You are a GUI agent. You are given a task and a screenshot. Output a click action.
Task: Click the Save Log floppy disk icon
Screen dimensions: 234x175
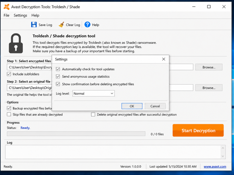pos(34,24)
